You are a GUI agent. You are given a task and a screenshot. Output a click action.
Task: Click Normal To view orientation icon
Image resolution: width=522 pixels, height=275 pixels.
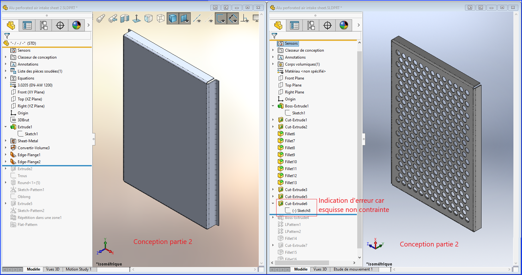(x=137, y=19)
